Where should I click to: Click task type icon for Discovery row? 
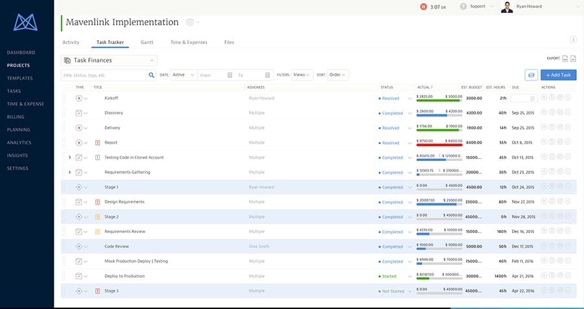tap(79, 113)
